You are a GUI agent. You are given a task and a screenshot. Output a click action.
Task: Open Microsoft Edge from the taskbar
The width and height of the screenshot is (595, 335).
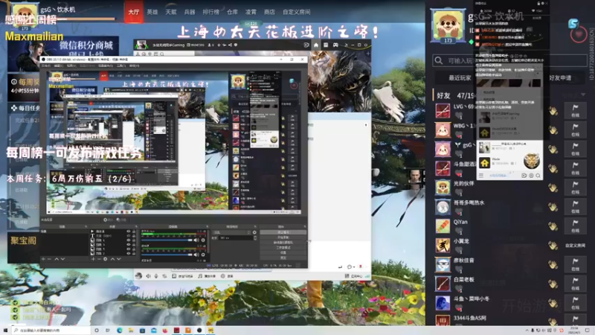120,331
